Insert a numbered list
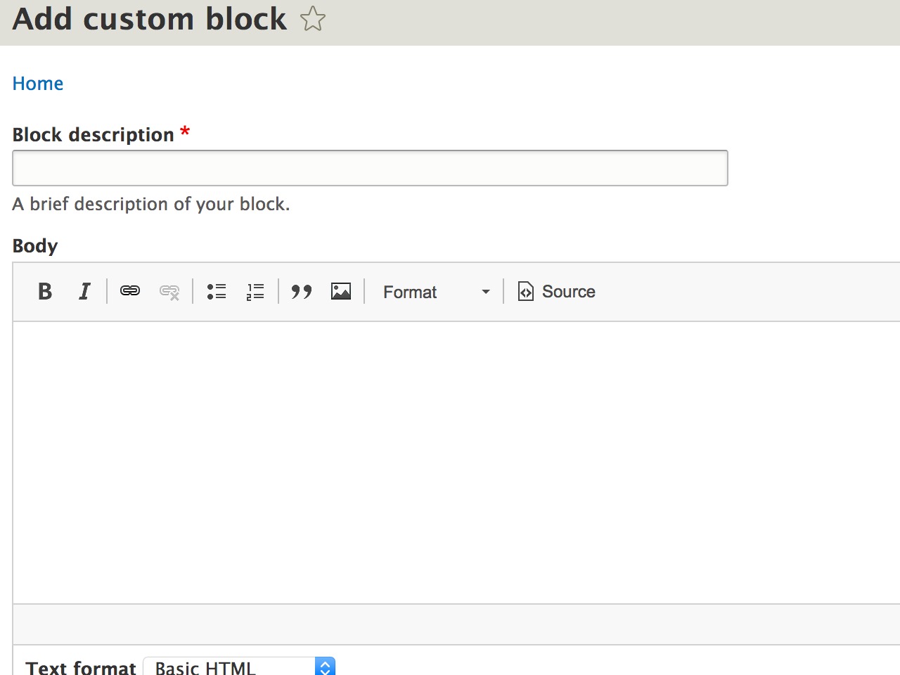 [255, 291]
